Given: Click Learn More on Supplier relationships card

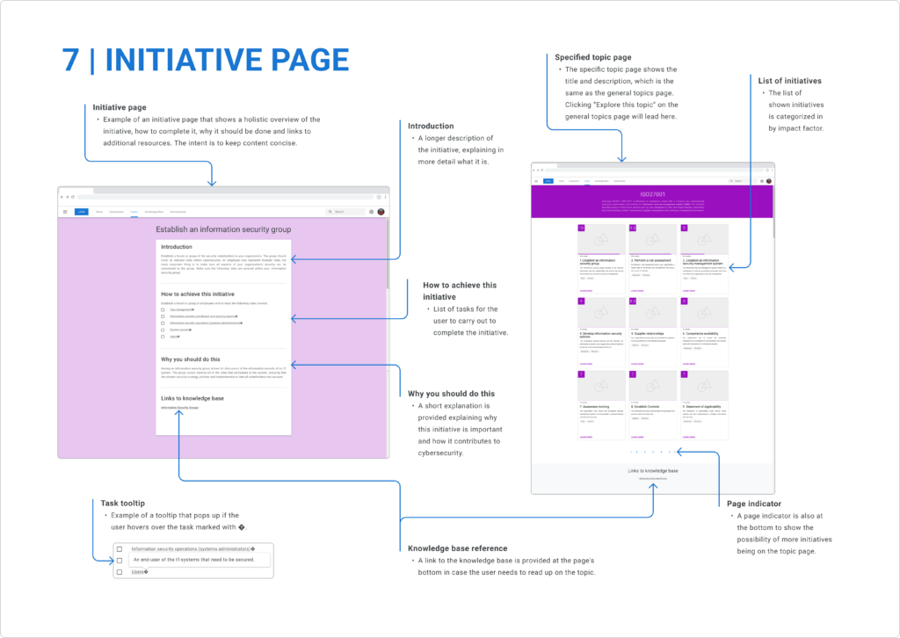Looking at the screenshot, I should (x=635, y=363).
